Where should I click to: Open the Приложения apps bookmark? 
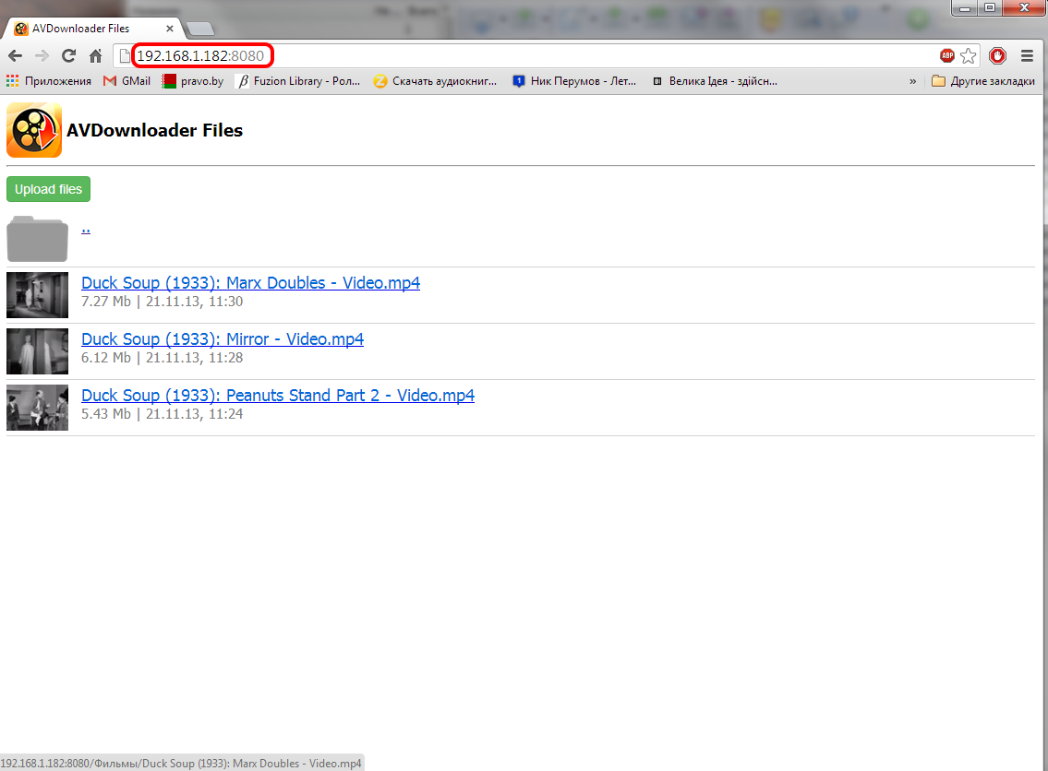(49, 81)
